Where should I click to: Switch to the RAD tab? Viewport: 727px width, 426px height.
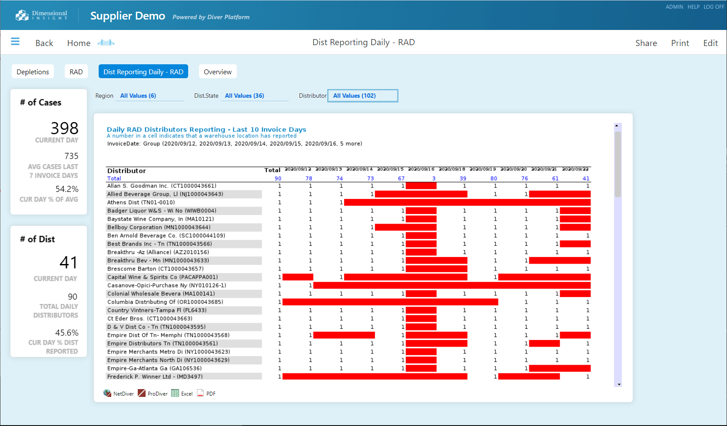pos(76,72)
